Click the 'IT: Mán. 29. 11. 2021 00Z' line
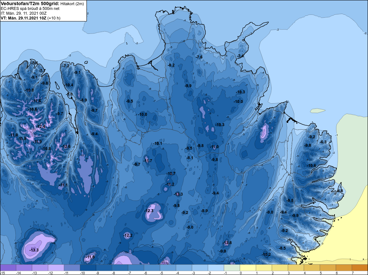368x275 pixels. coord(24,13)
